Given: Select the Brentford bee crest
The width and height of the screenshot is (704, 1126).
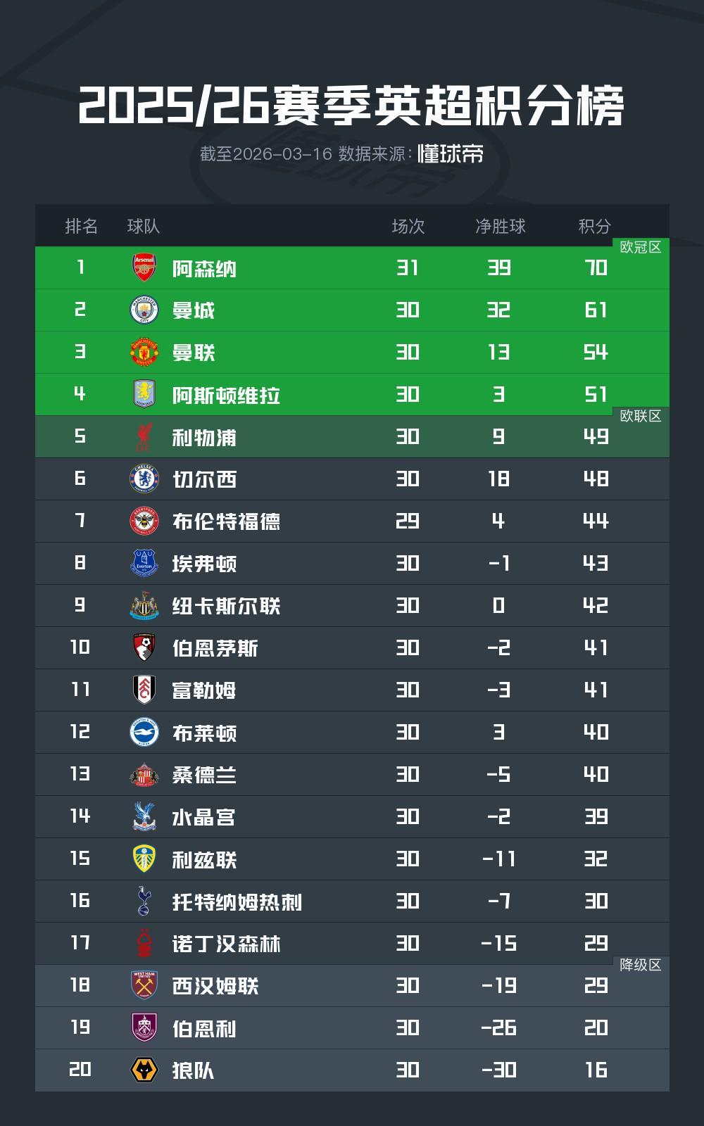Looking at the screenshot, I should point(144,521).
